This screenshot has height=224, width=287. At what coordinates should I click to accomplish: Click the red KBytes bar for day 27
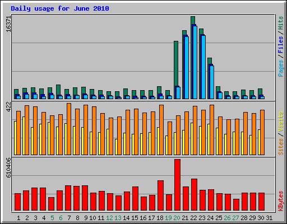(x=236, y=205)
